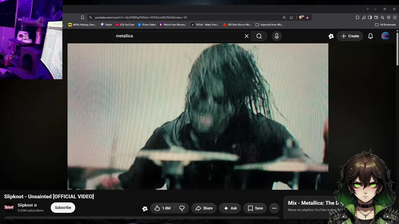Toggle the browser sidebar panel
This screenshot has height=224, width=399.
pyautogui.click(x=370, y=17)
